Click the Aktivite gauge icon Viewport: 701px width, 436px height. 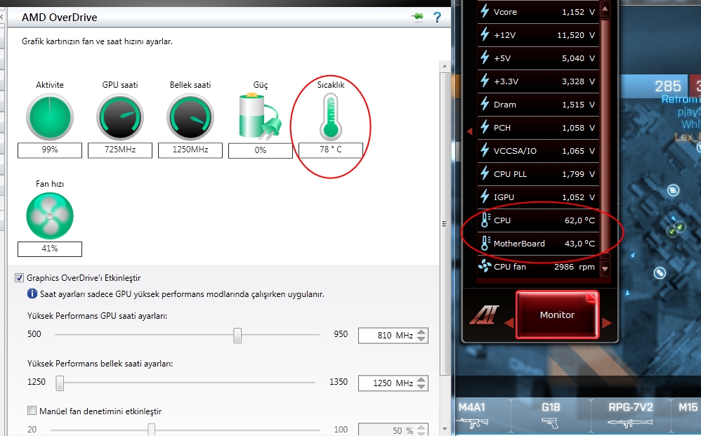tap(50, 117)
